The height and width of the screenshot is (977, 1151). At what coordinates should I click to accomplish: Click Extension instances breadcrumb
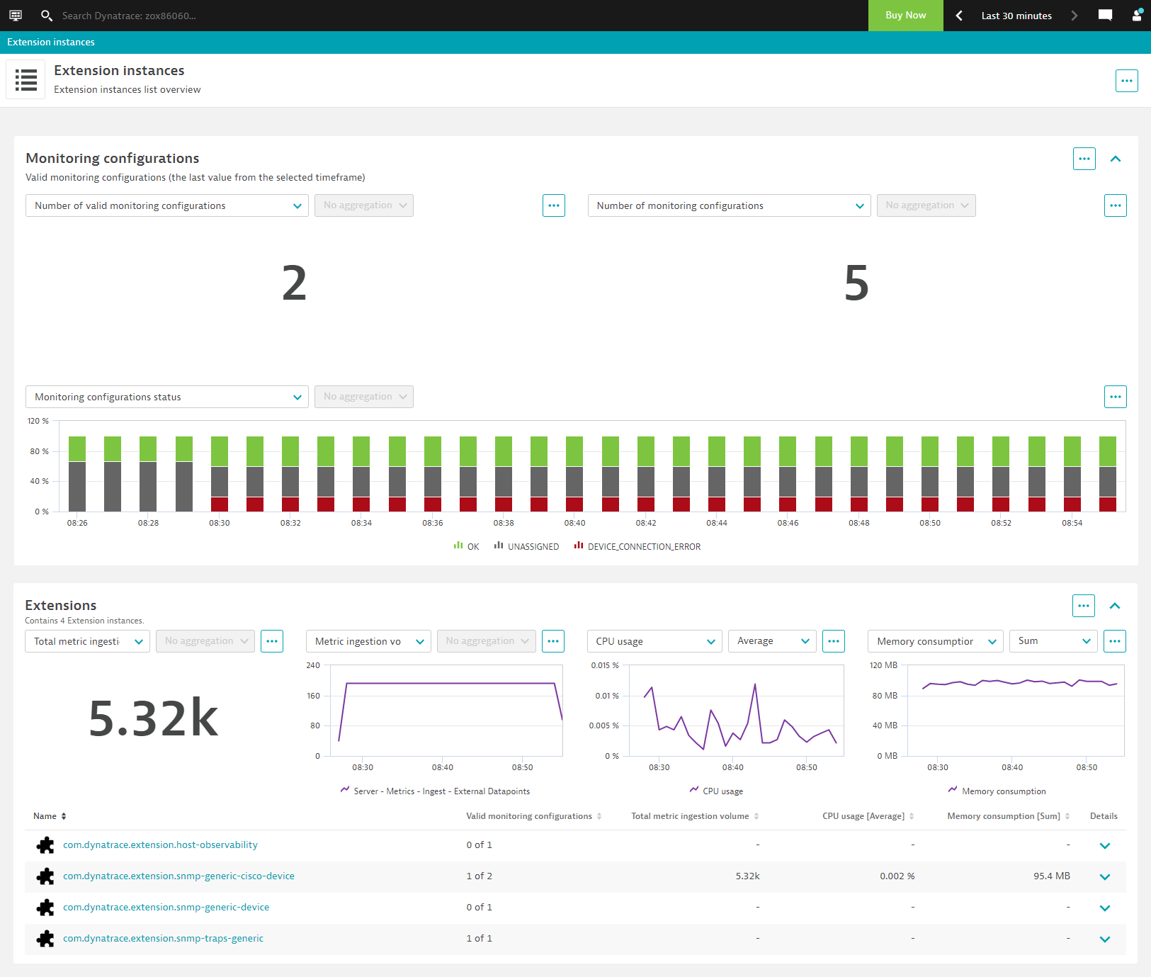(51, 42)
